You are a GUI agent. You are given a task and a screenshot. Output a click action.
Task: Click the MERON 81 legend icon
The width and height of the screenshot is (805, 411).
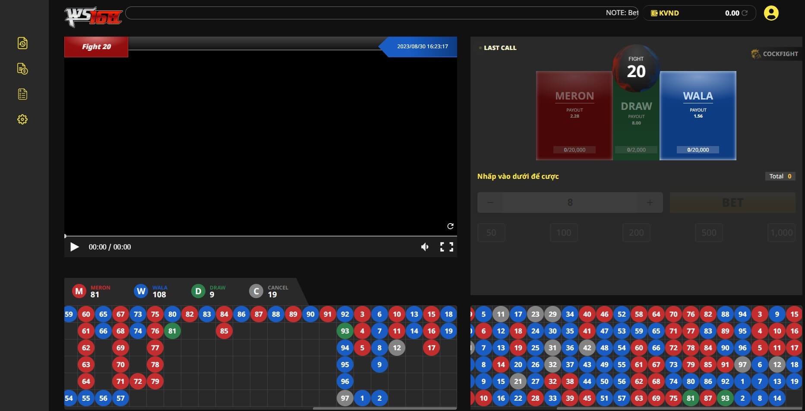pyautogui.click(x=79, y=291)
